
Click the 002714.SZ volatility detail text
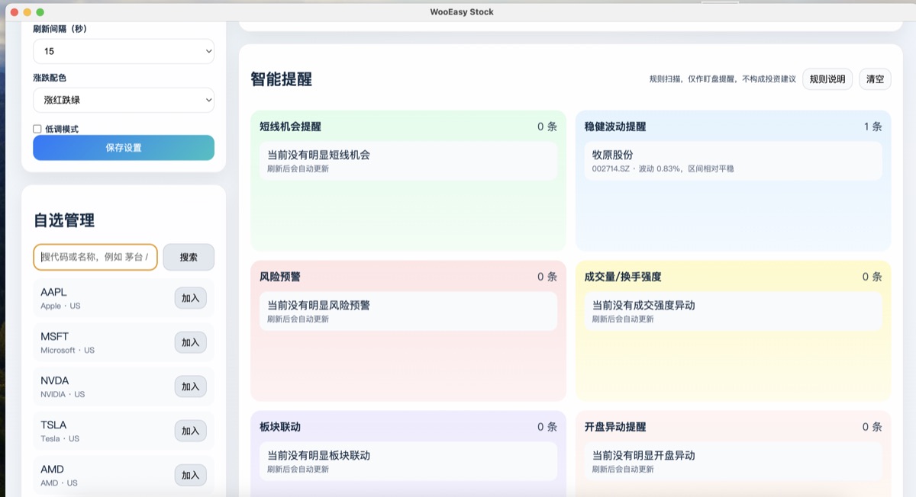click(x=663, y=168)
